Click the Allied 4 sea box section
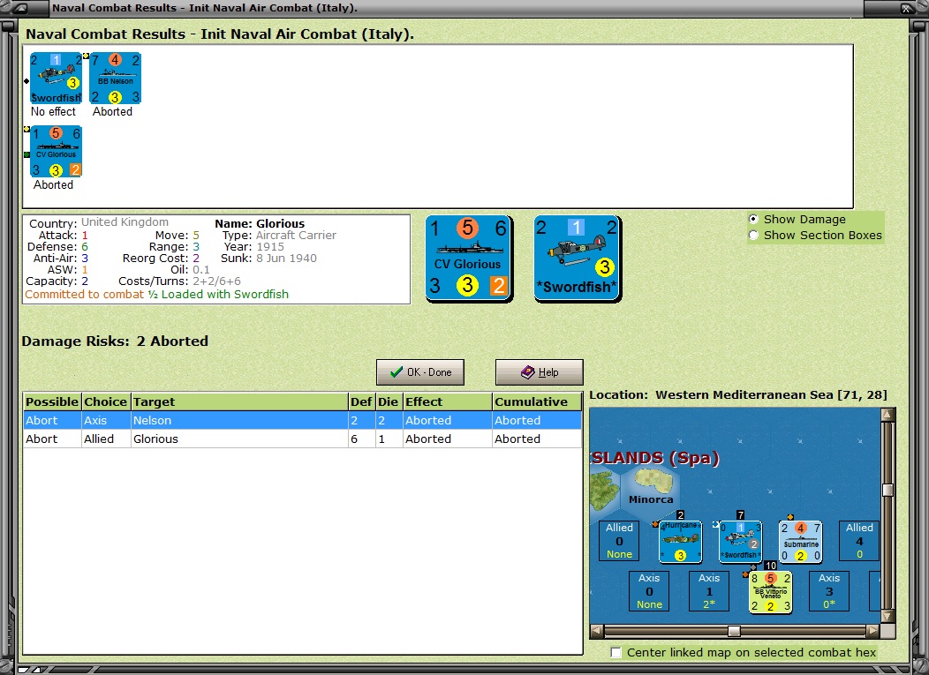 click(x=859, y=541)
